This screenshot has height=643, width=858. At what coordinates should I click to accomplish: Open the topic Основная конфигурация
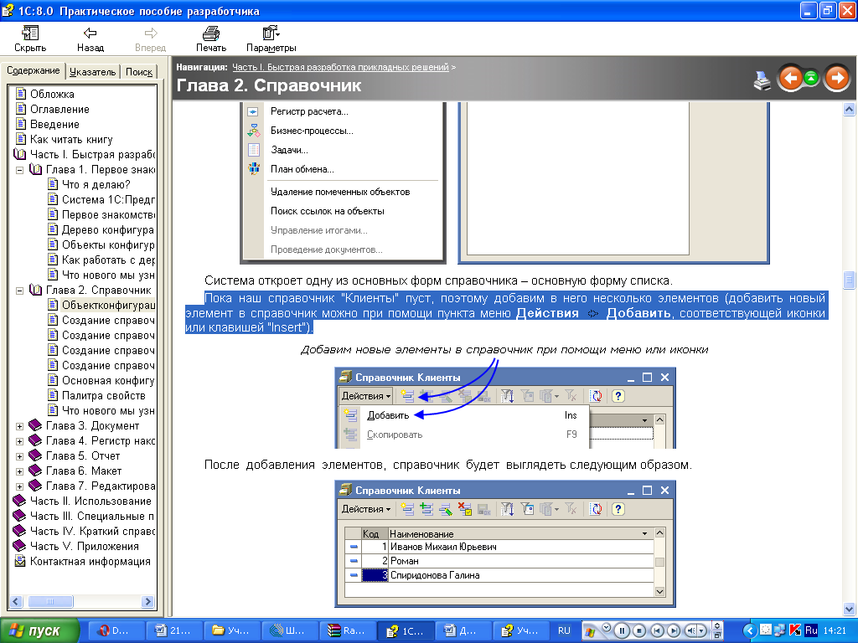[x=108, y=381]
